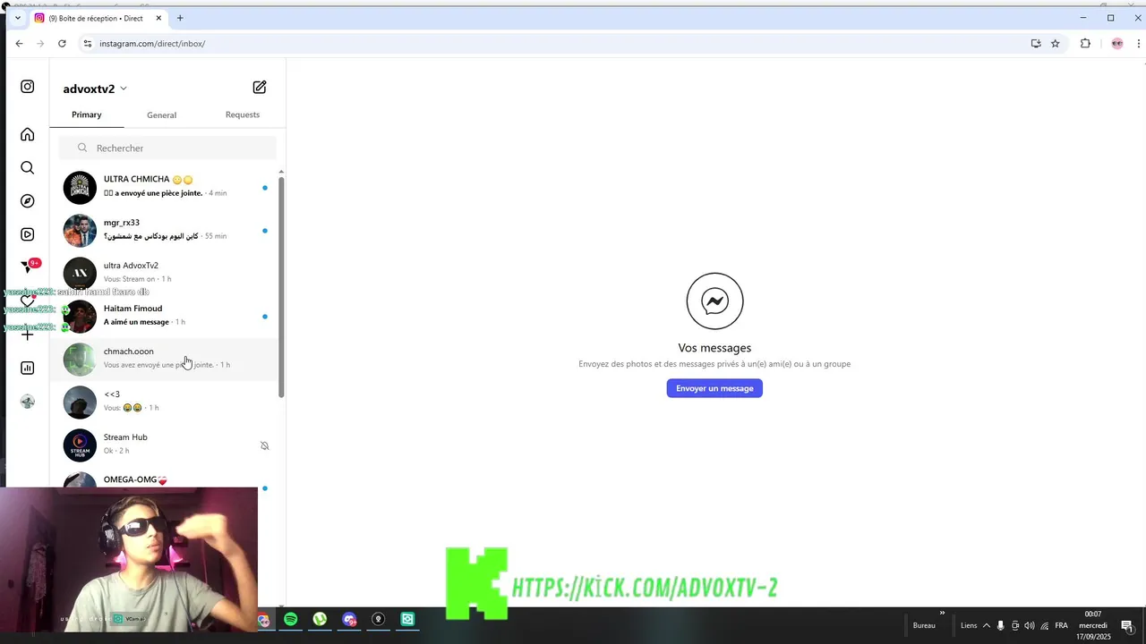
Task: Click the muted bell on Stream Hub
Action: tap(264, 445)
